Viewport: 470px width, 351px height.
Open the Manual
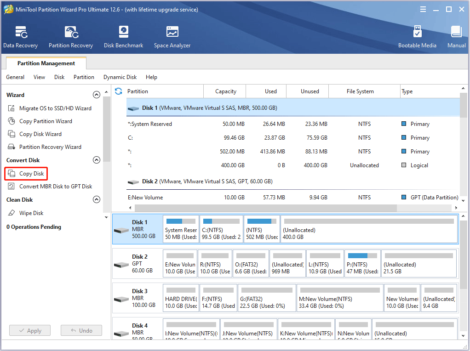[x=456, y=37]
